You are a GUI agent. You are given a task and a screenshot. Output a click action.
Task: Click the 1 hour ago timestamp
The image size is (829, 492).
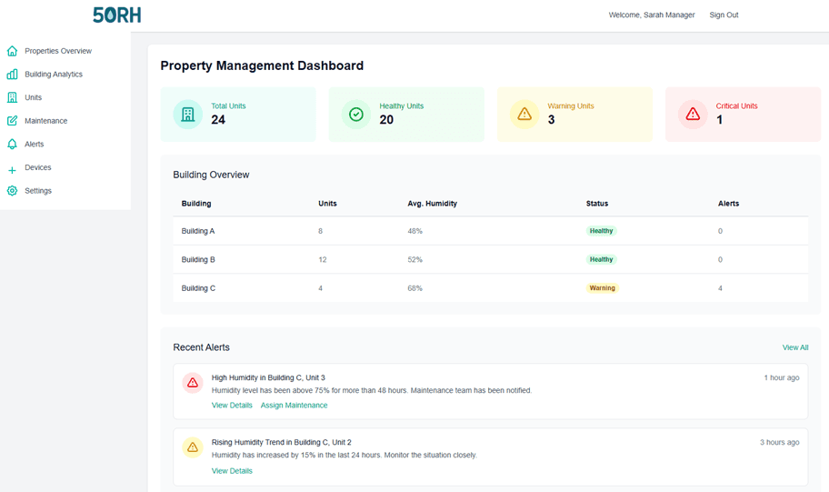[x=782, y=377]
